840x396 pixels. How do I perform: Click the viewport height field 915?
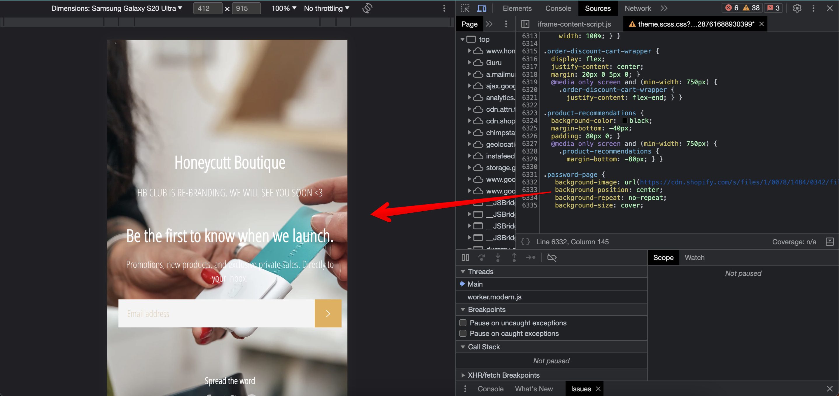pyautogui.click(x=246, y=8)
